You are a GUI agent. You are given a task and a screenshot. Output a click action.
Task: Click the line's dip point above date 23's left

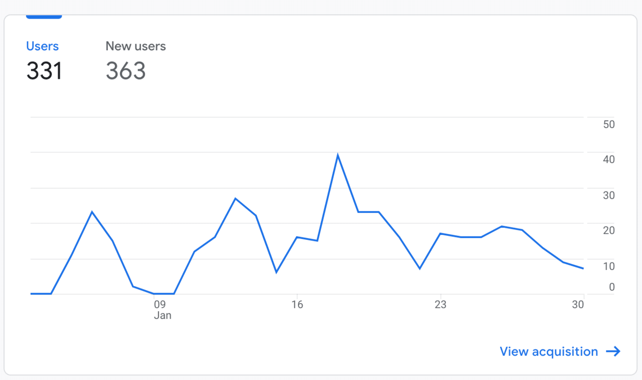pos(420,269)
